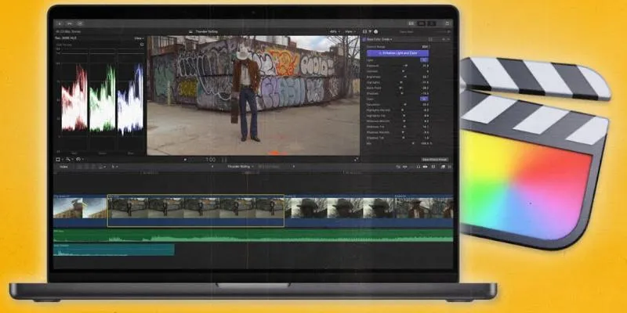627x313 pixels.
Task: Toggle the timeline snapping icon
Action: tap(425, 167)
